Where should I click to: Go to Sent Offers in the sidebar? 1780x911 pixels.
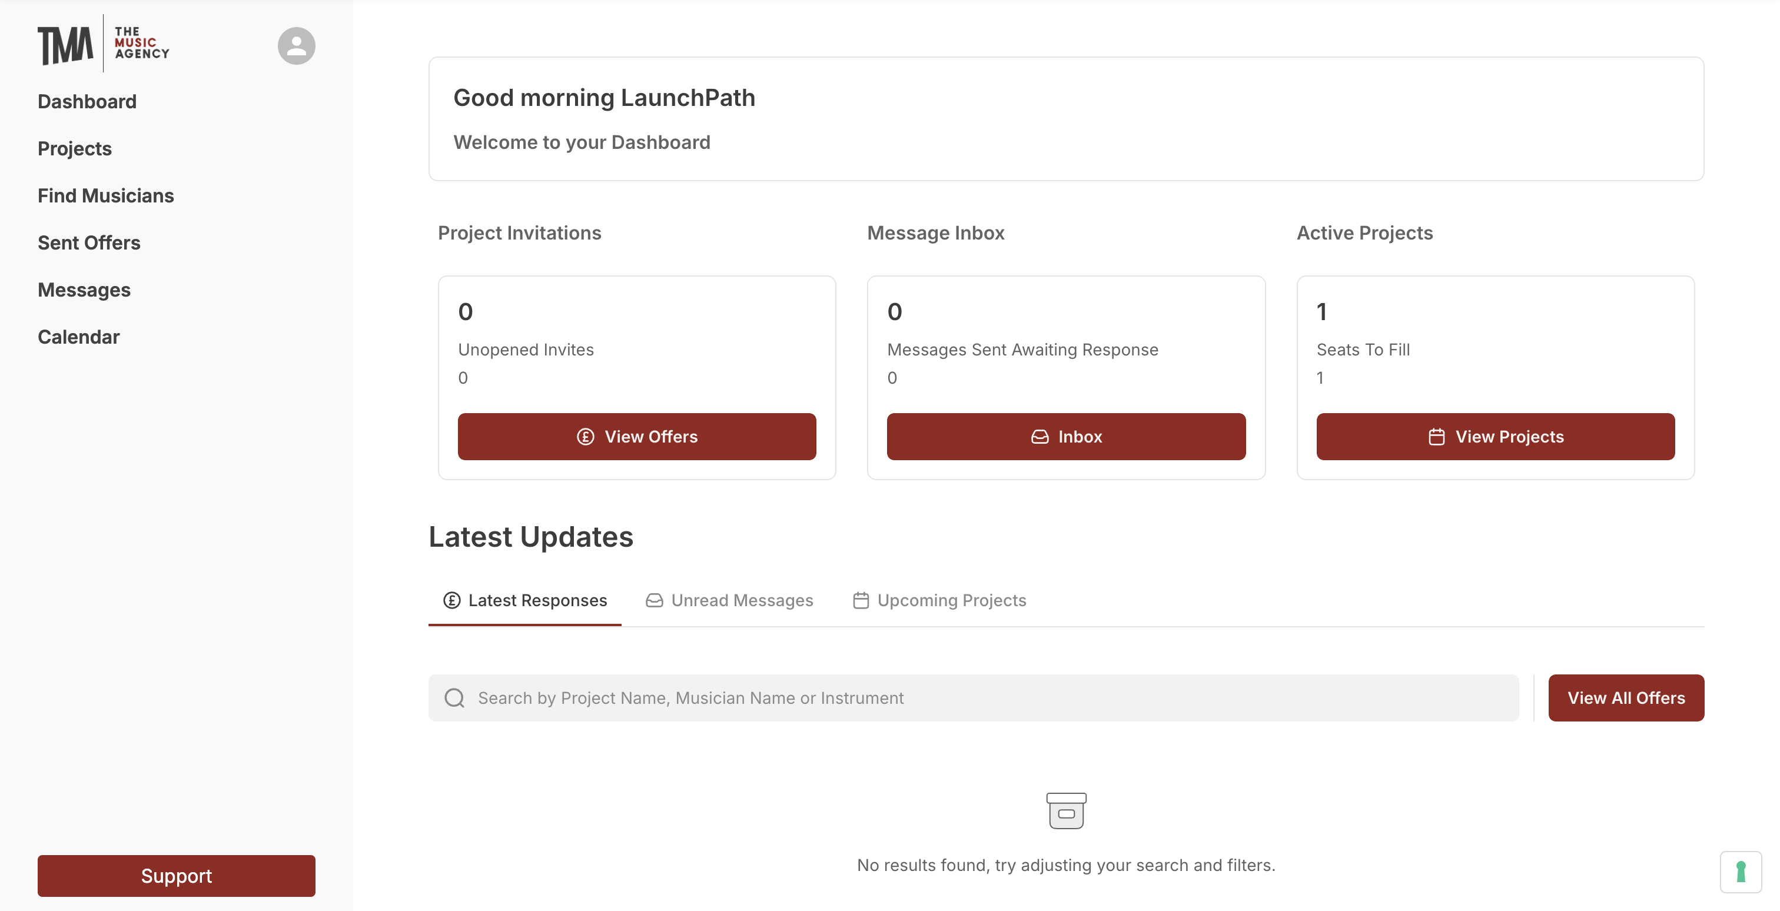click(89, 242)
